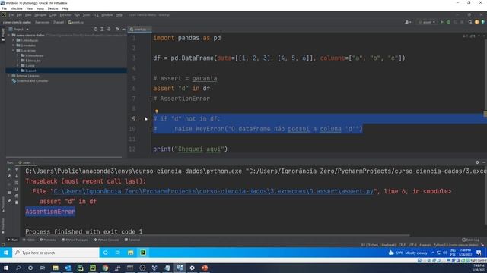Hide the Project panel with minus icon

point(123,29)
